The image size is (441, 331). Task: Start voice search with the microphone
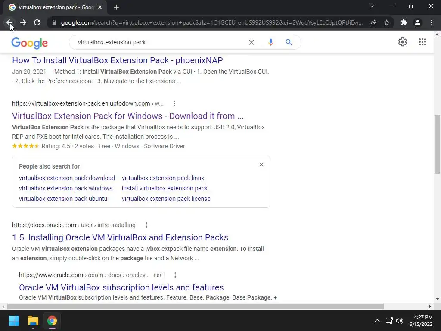[270, 42]
